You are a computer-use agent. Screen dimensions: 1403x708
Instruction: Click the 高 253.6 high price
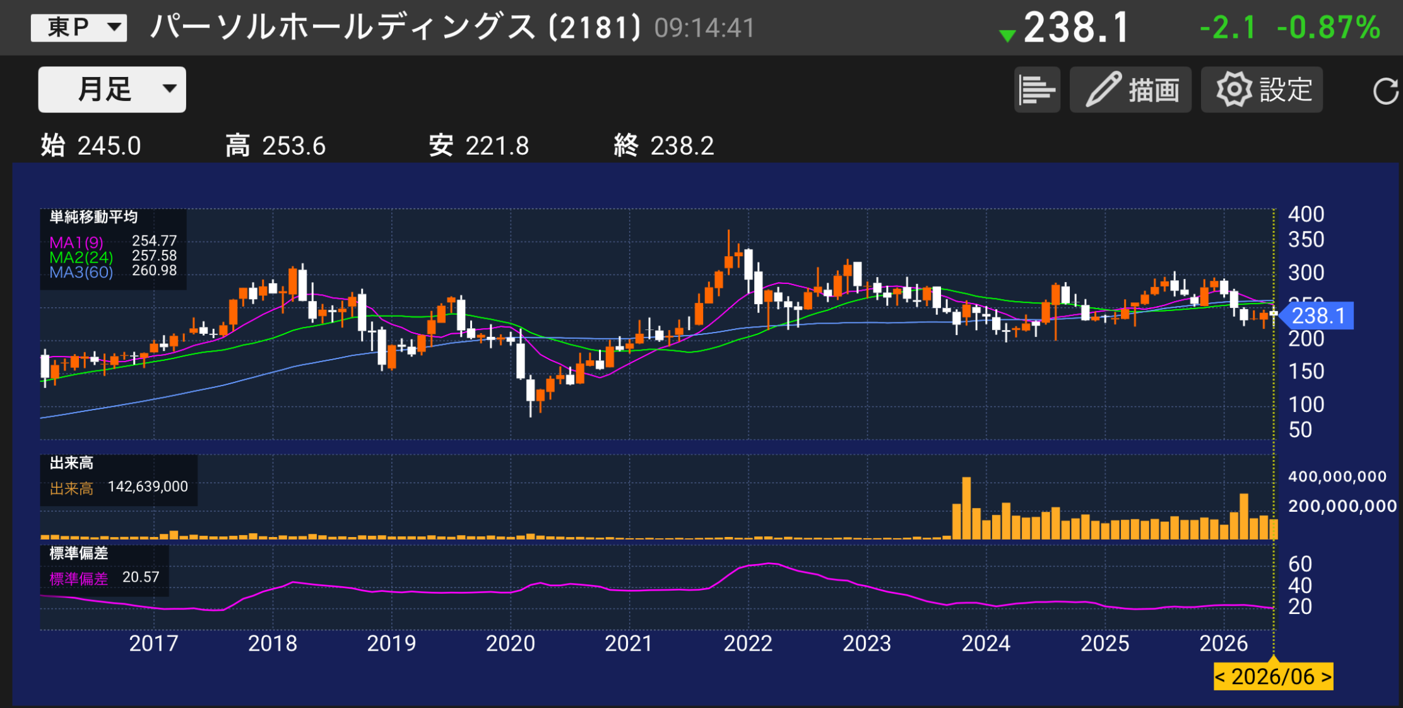tap(275, 146)
